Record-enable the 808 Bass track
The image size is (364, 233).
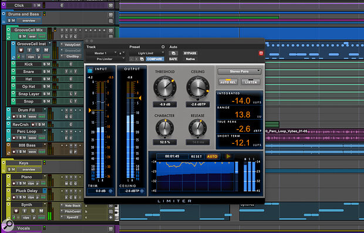pos(14,152)
